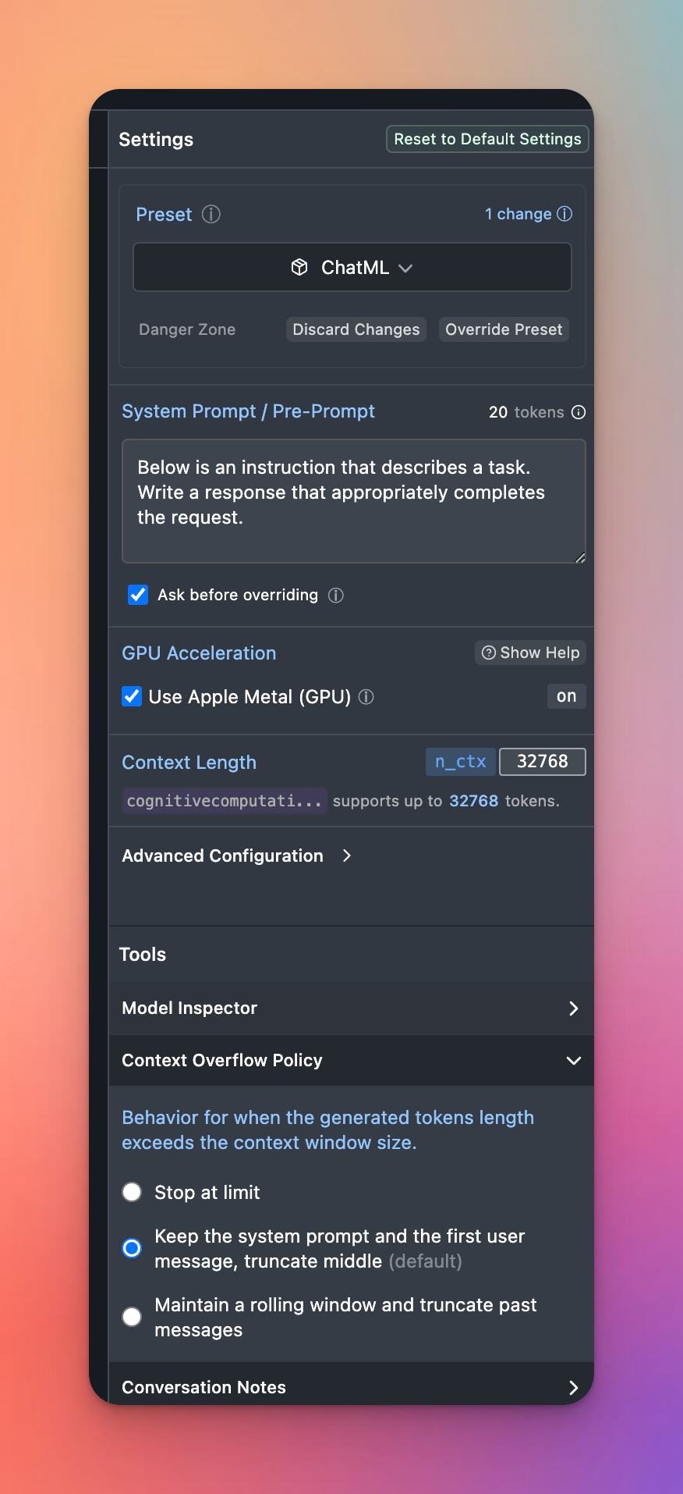The image size is (683, 1494).
Task: Select Maintain a rolling window radio option
Action: click(x=133, y=1317)
